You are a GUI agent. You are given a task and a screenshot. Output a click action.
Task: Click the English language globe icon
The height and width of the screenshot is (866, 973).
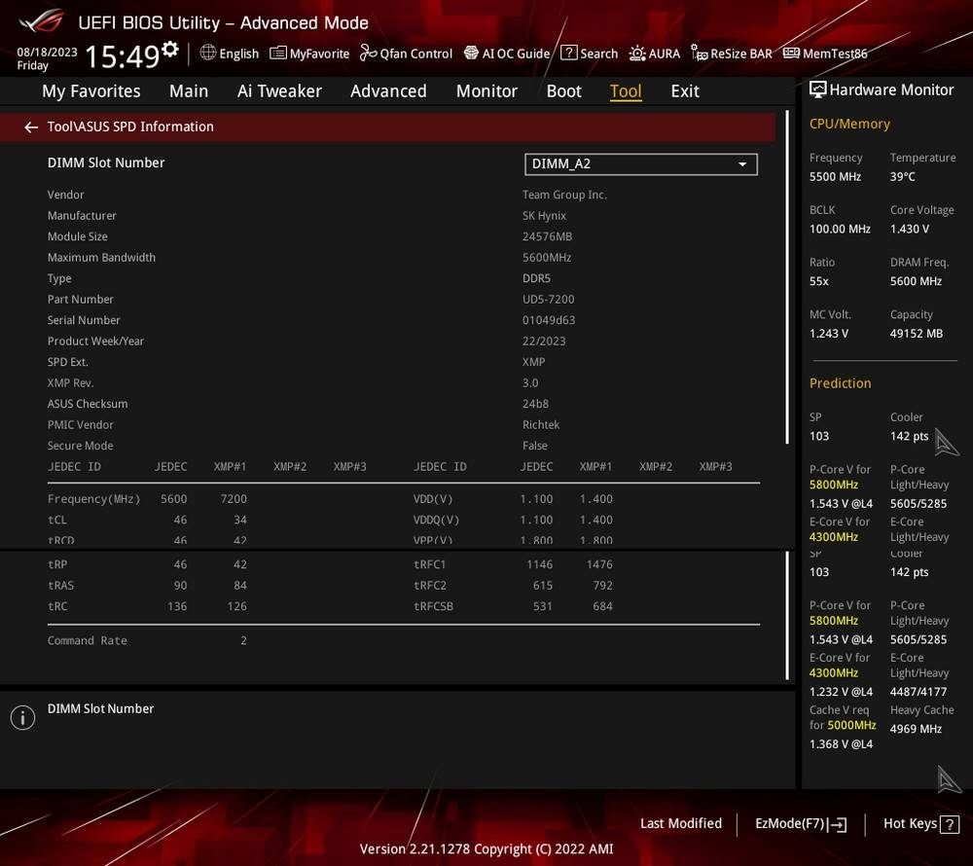pyautogui.click(x=208, y=53)
